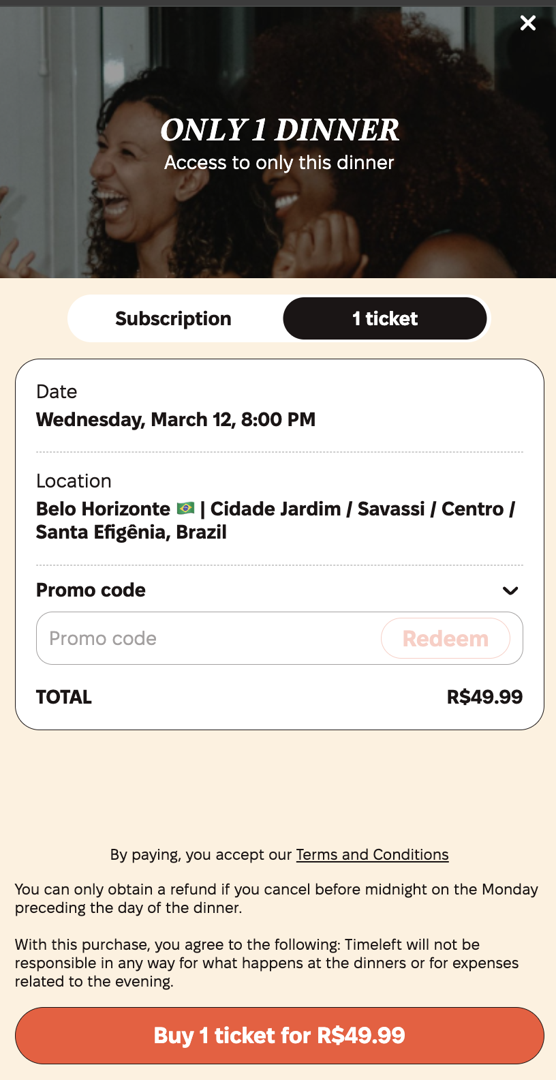Select the Wednesday, March 12 date text
The width and height of the screenshot is (556, 1080).
(x=176, y=419)
